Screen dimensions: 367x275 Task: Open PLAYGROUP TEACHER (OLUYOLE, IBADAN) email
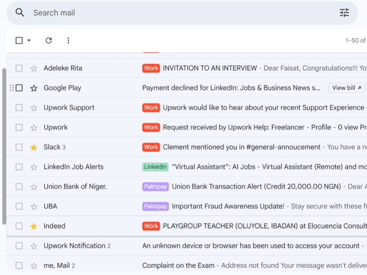click(265, 226)
